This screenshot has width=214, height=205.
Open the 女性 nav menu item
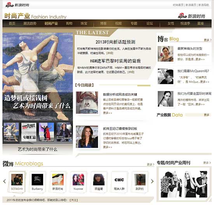[x=171, y=23]
